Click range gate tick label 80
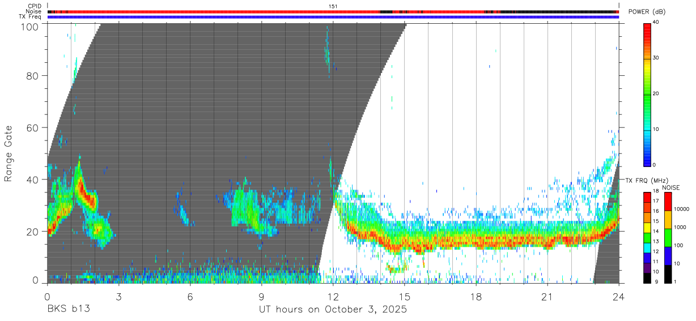Image resolution: width=696 pixels, height=321 pixels. tap(32, 76)
